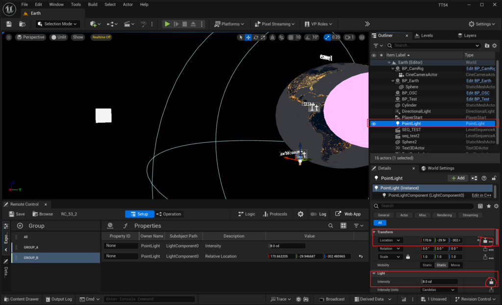Image resolution: width=502 pixels, height=305 pixels.
Task: Click the Enter Console Command field
Action: [x=149, y=299]
